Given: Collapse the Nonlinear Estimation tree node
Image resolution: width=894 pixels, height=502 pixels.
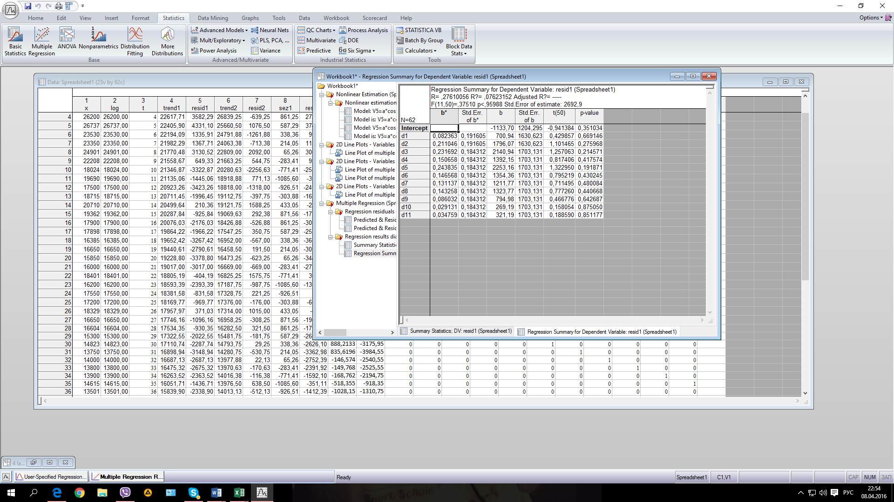Looking at the screenshot, I should [321, 94].
